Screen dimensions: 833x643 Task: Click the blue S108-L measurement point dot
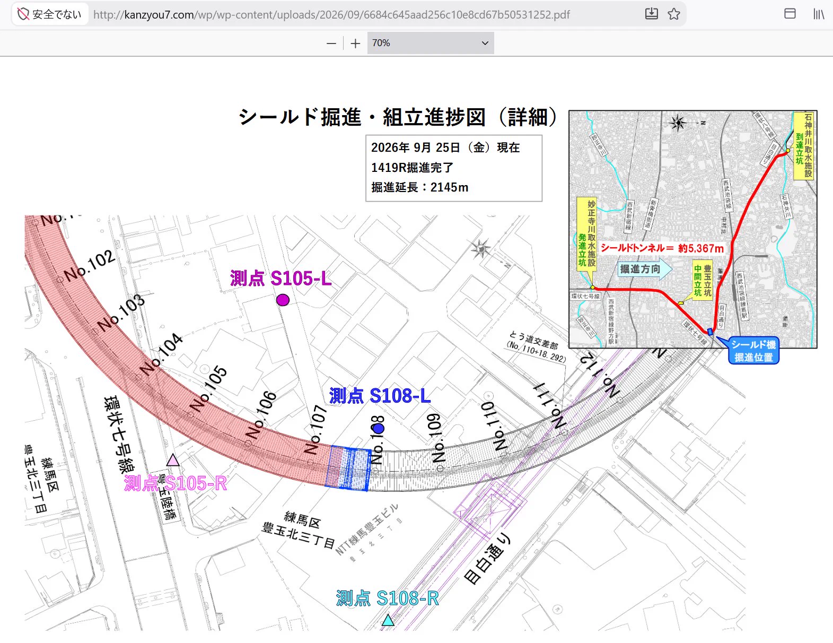point(378,428)
